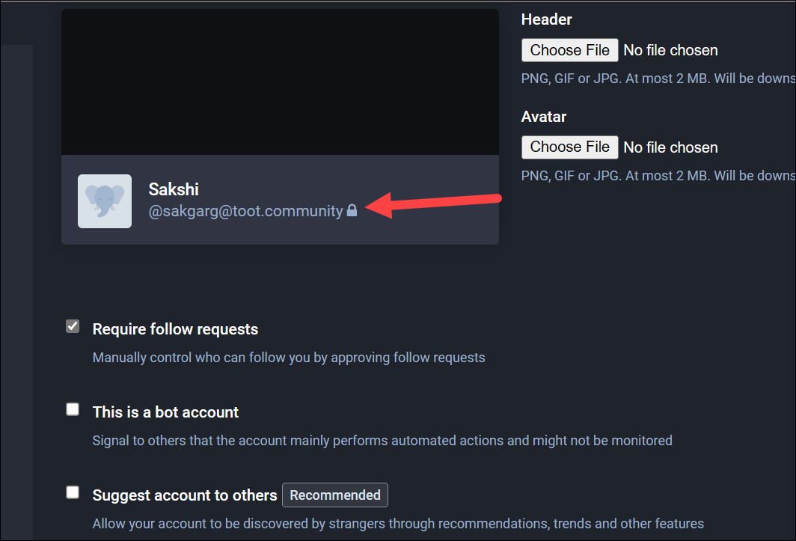
Task: Click the Avatar section heading
Action: pyautogui.click(x=544, y=117)
